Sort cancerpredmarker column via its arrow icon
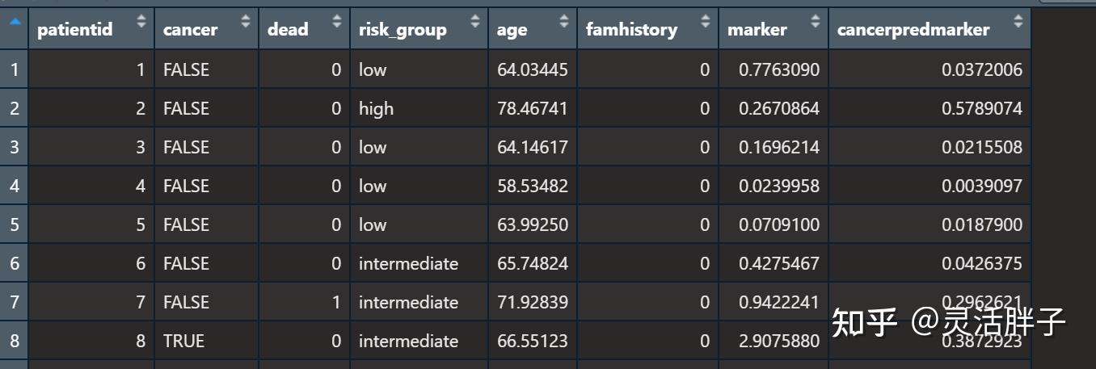Image resolution: width=1096 pixels, height=369 pixels. 1018,22
